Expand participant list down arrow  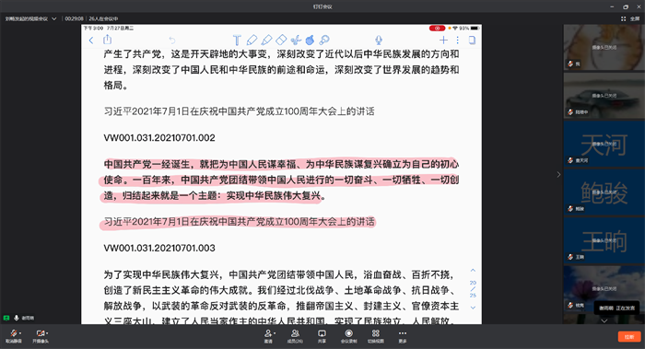(x=604, y=320)
